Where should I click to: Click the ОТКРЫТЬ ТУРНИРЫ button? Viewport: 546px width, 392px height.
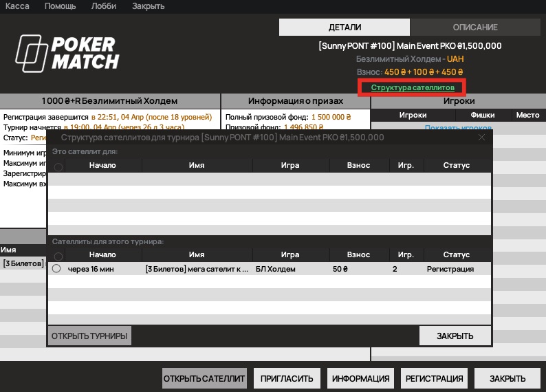[x=89, y=336]
